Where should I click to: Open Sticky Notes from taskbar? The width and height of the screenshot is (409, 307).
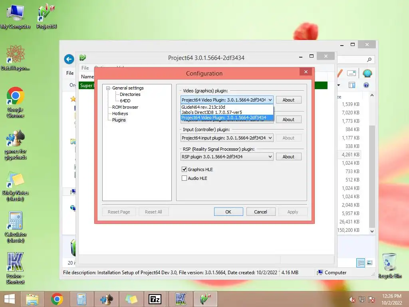(131, 299)
